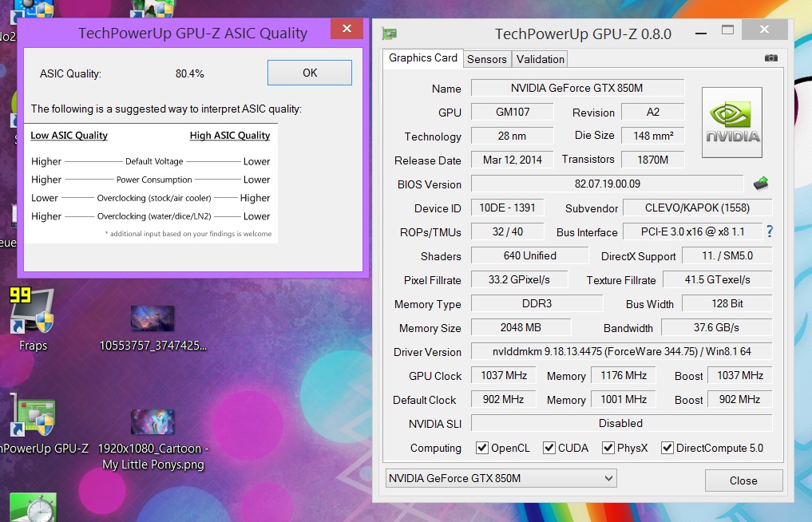The width and height of the screenshot is (812, 522).
Task: Click the Overclocking (stock/air cooler) text
Action: click(x=154, y=198)
